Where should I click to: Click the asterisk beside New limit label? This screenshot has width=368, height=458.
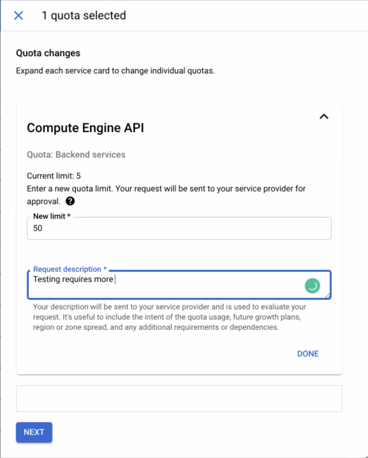click(x=69, y=216)
